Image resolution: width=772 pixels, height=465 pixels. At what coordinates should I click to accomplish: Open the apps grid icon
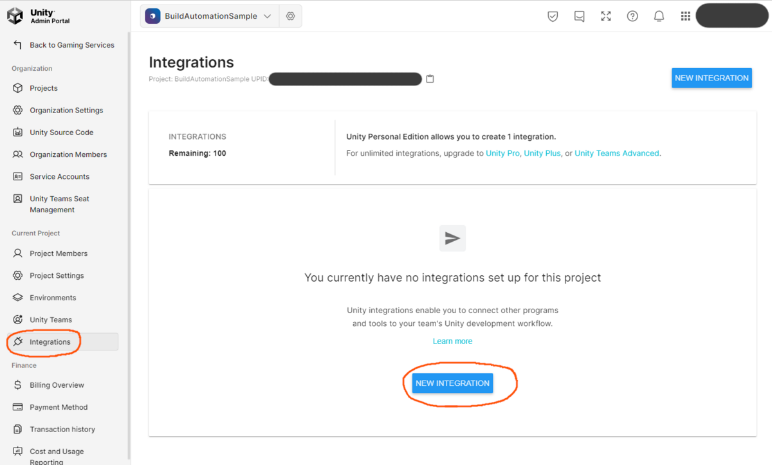pyautogui.click(x=685, y=15)
